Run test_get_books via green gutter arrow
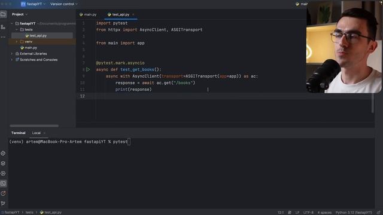 tap(88, 69)
